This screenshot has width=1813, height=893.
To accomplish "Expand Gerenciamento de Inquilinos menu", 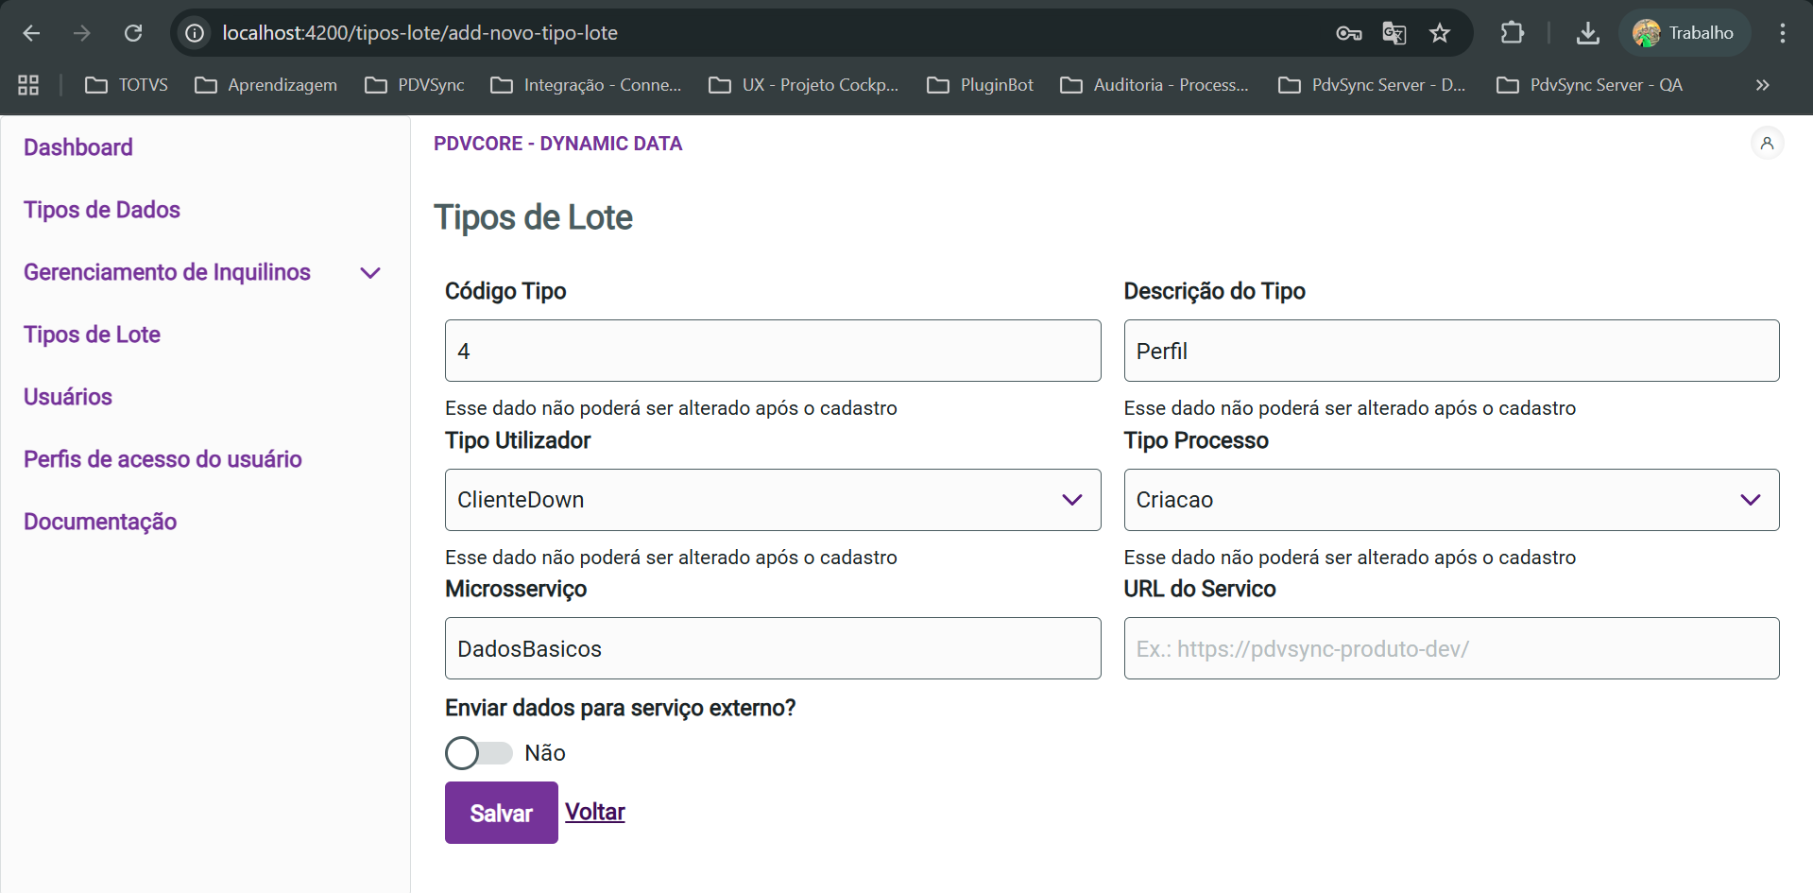I will point(369,273).
